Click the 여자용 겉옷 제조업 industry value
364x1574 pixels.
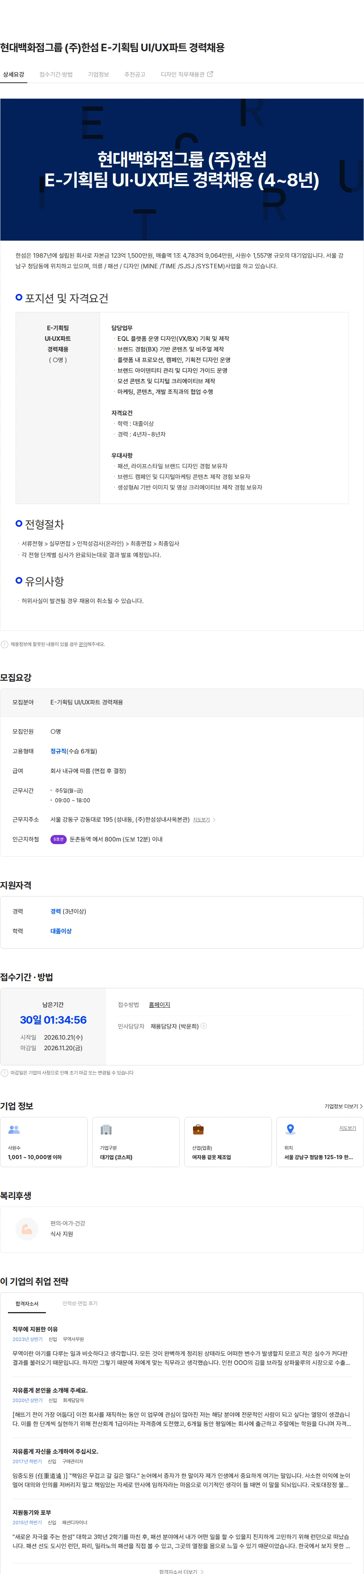(x=211, y=1156)
